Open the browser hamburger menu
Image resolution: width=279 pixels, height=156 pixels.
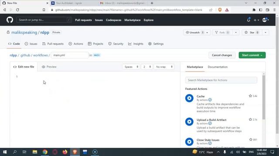274,10
